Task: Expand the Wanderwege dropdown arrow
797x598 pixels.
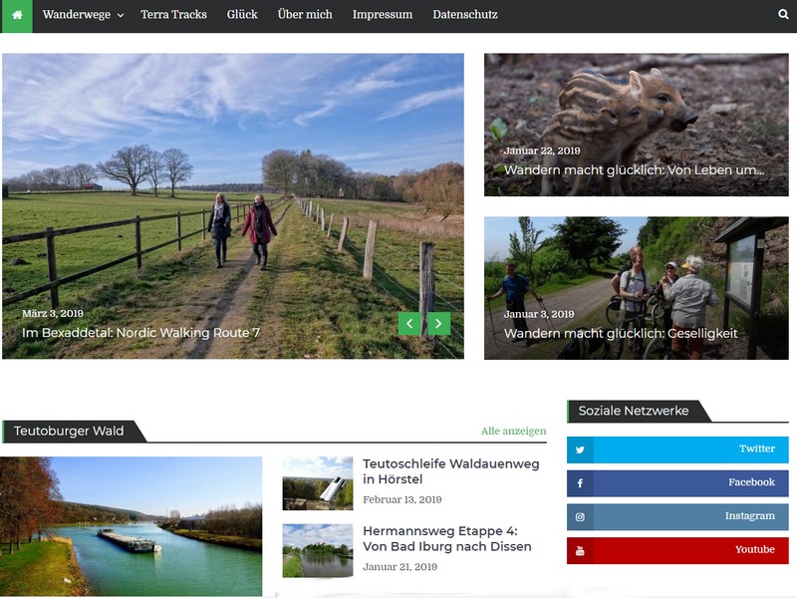Action: tap(121, 15)
